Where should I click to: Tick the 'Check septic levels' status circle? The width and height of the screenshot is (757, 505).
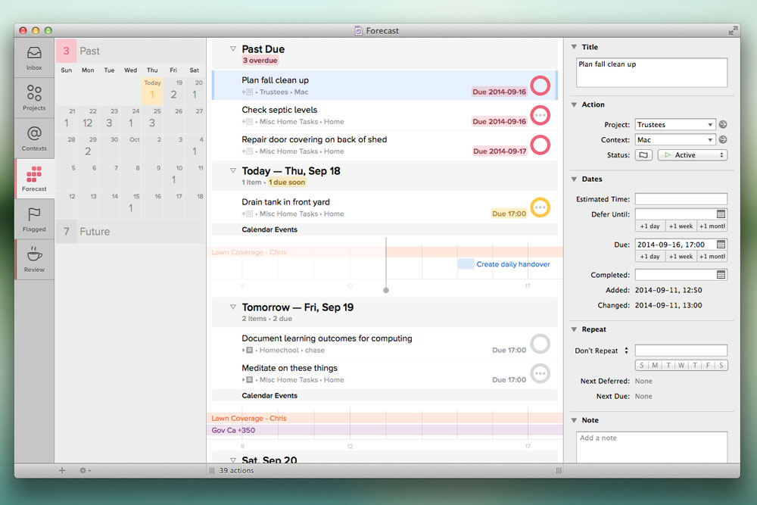tap(540, 115)
